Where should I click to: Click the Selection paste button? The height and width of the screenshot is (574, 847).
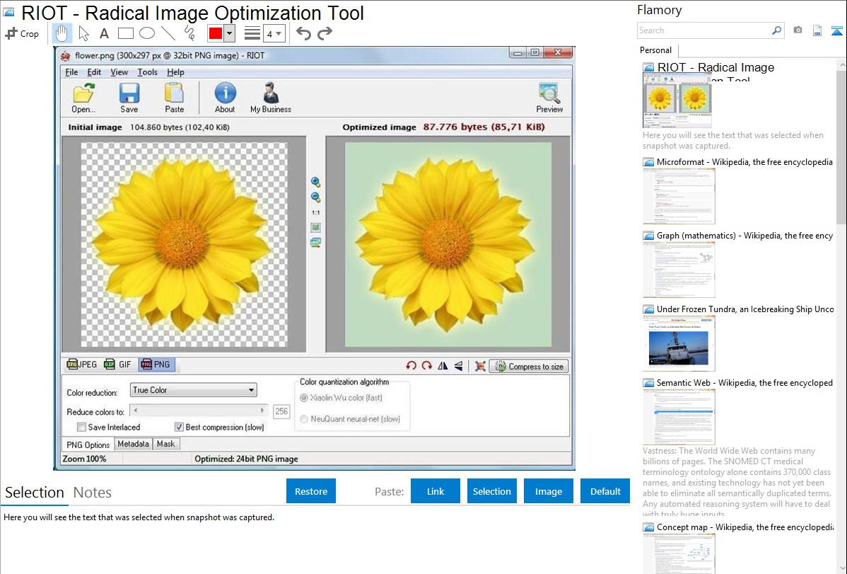491,491
